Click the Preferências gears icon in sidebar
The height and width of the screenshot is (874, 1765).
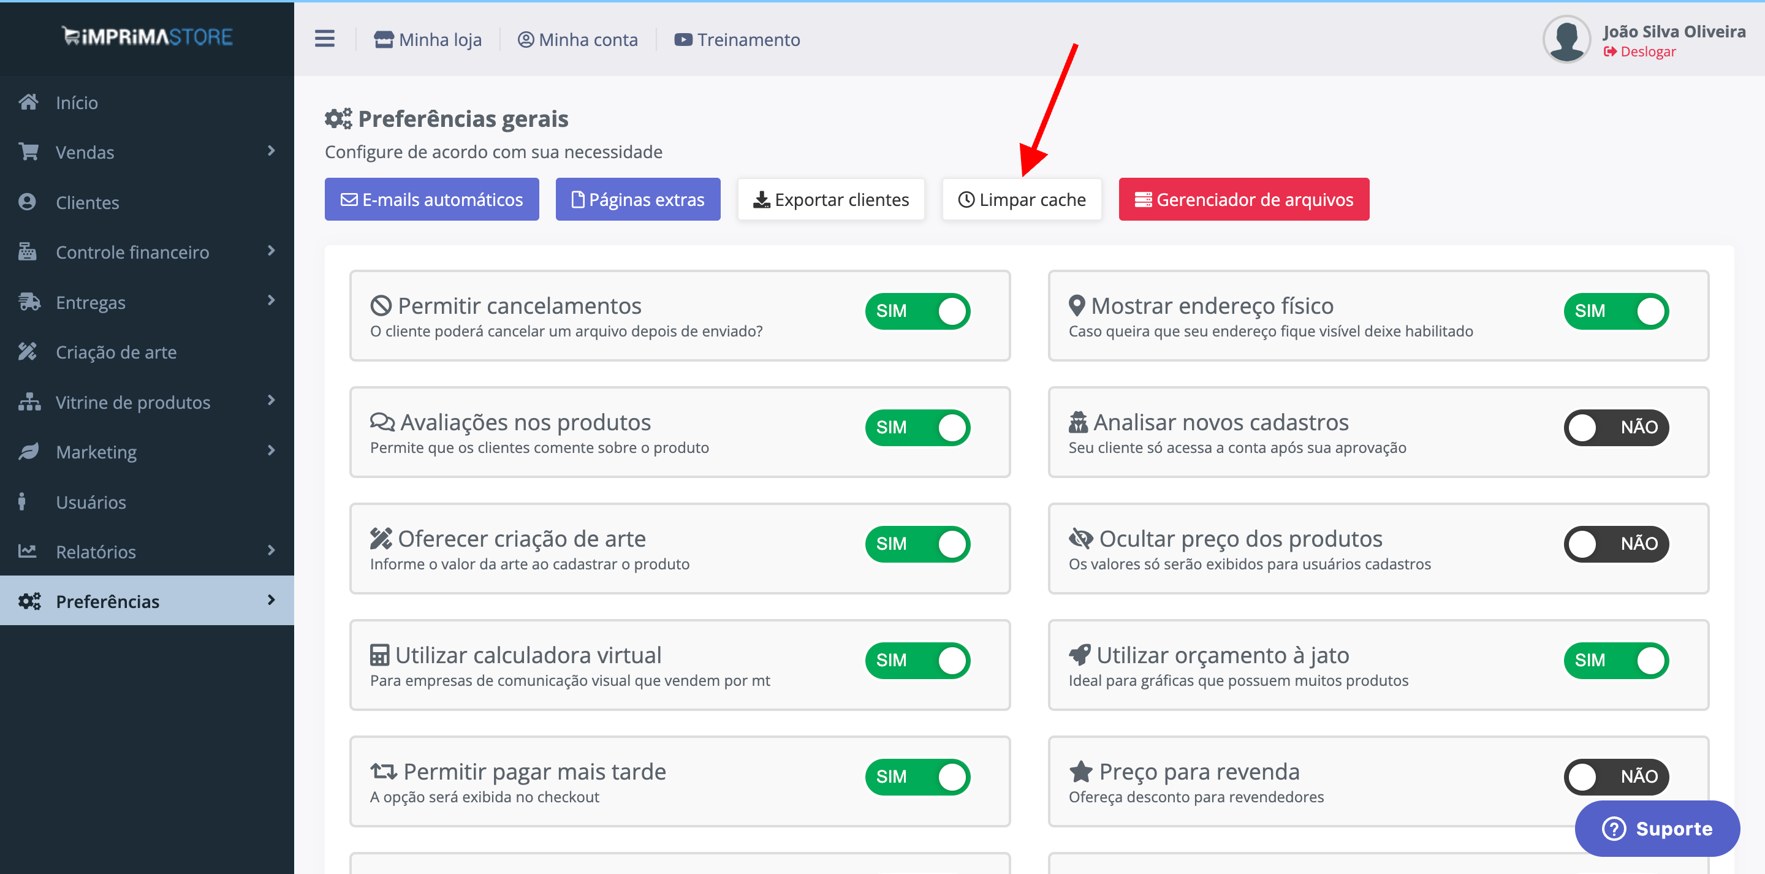click(x=29, y=601)
